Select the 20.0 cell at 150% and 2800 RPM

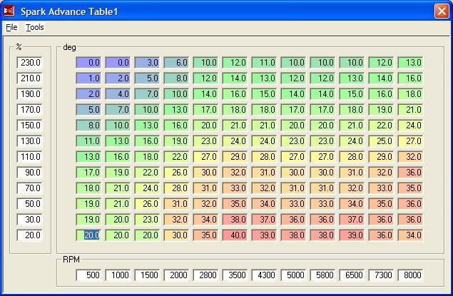pos(205,126)
